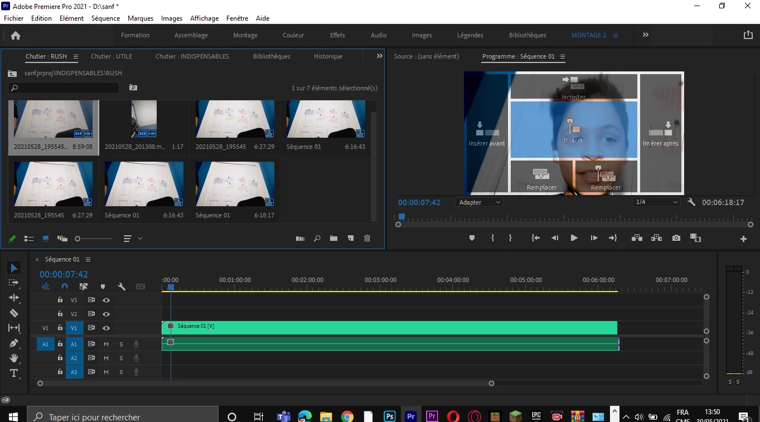Solo audio track A2
The height and width of the screenshot is (422, 760).
[x=121, y=358]
